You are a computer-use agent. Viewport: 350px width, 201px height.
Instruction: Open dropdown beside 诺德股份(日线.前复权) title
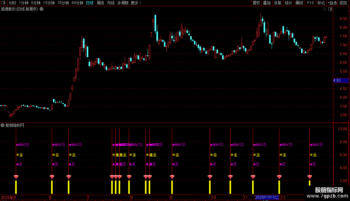click(42, 9)
